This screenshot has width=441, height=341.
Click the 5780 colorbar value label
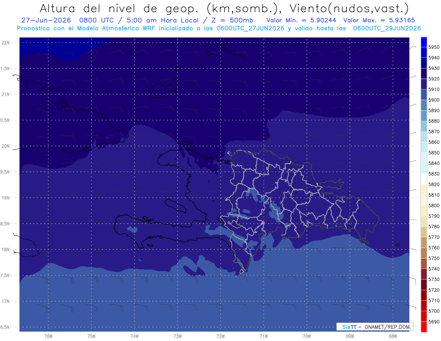434,227
